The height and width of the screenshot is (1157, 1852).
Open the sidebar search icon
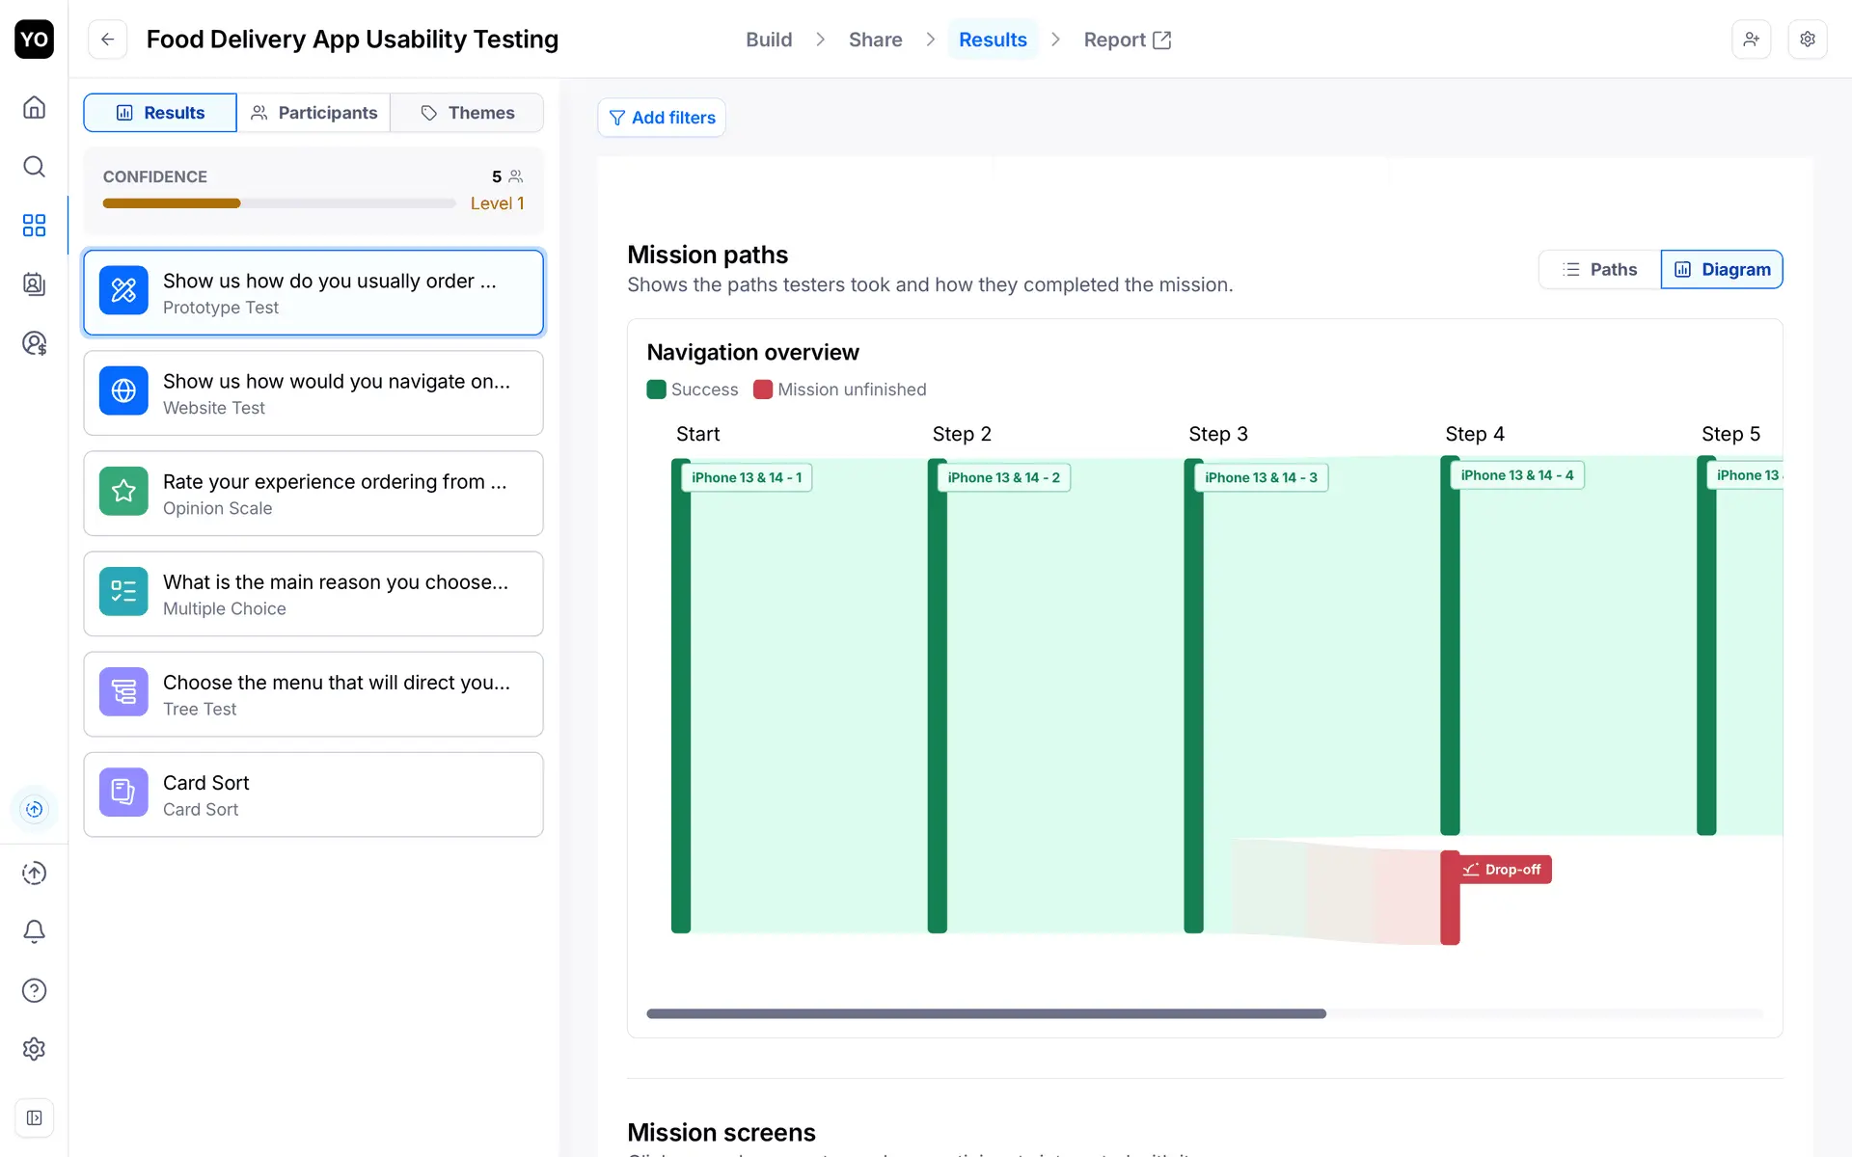coord(34,167)
